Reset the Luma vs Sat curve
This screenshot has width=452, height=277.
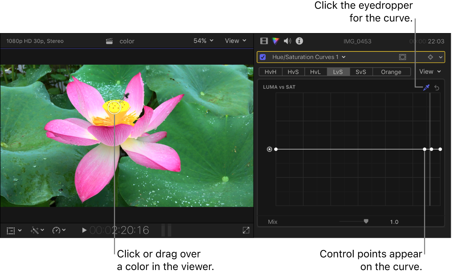[x=437, y=87]
